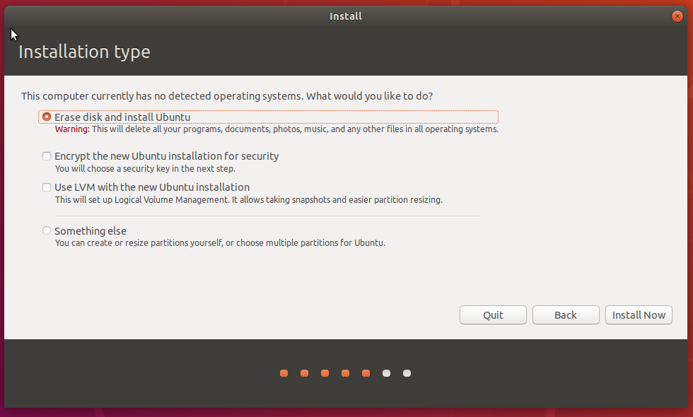Click the Logical Volume Management description text
693x417 pixels.
coord(248,200)
